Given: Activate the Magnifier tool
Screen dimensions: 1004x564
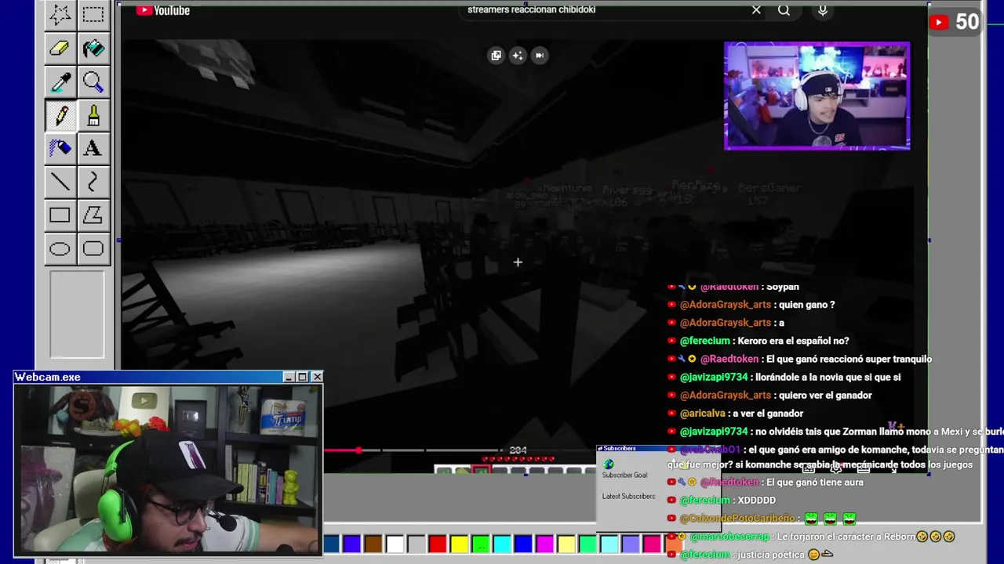Looking at the screenshot, I should click(x=93, y=81).
